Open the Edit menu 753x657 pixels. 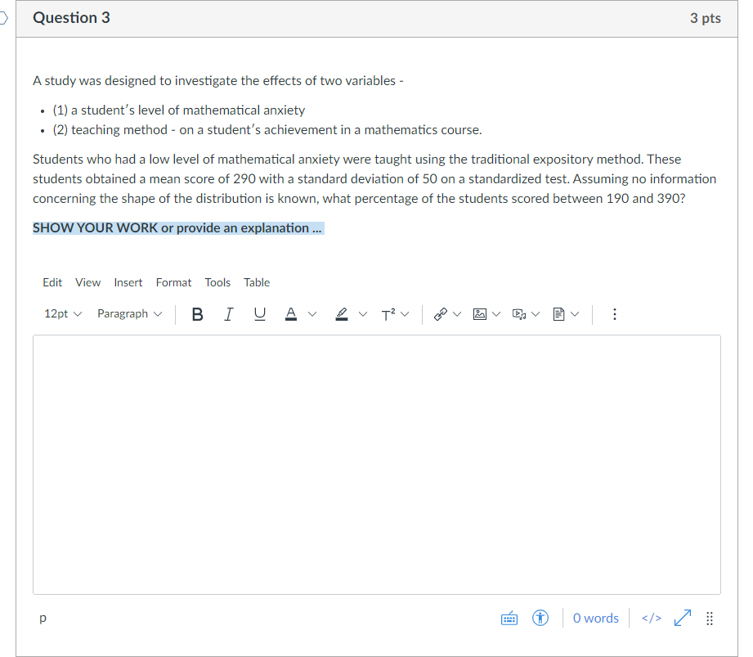(x=52, y=282)
